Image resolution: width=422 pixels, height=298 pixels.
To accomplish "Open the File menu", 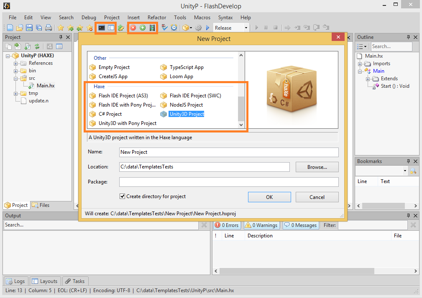I will 13,18.
